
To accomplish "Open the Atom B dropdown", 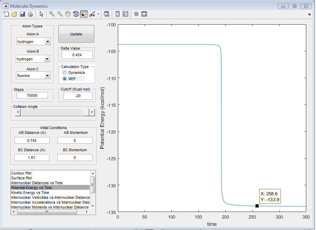I will [x=48, y=59].
